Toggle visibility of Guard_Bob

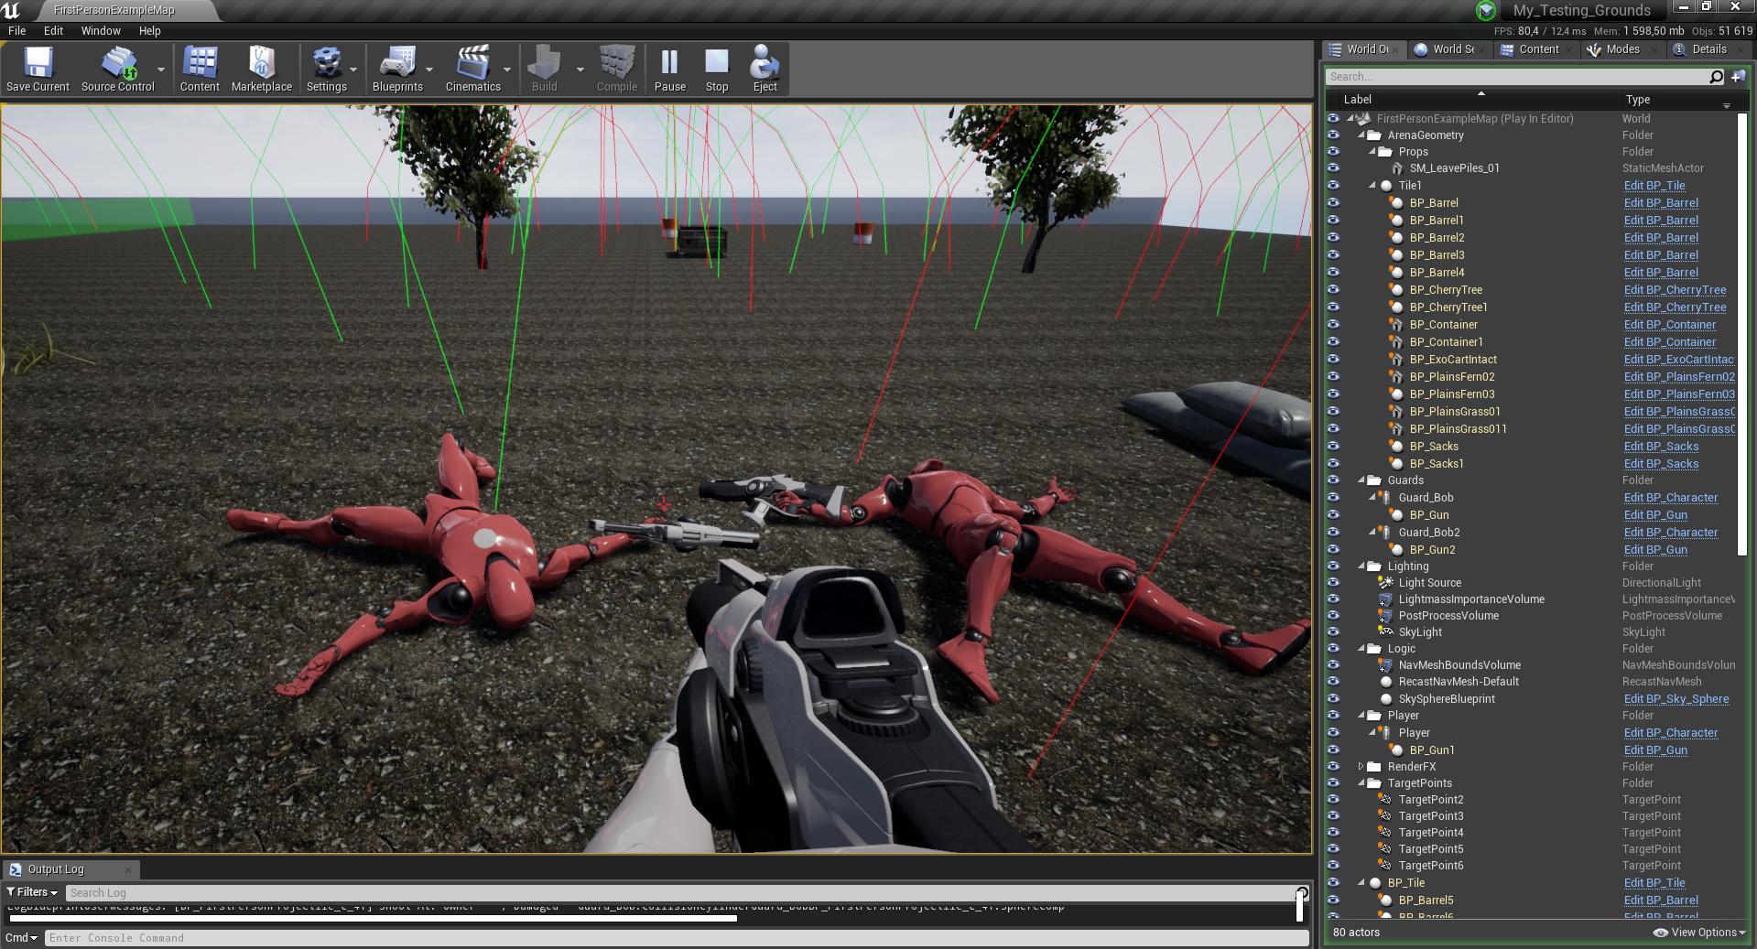(x=1333, y=498)
